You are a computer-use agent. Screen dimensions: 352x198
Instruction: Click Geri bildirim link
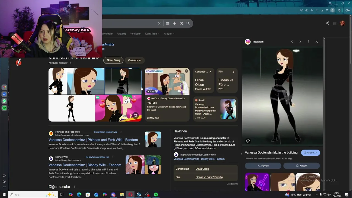click(232, 184)
